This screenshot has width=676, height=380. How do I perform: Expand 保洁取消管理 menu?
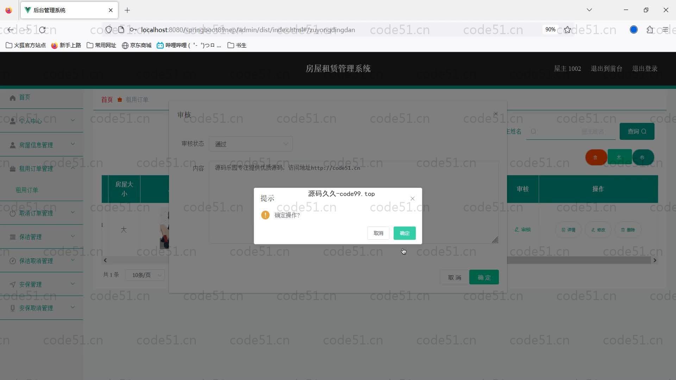[42, 261]
